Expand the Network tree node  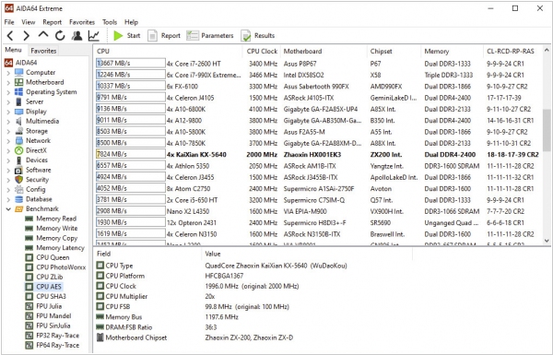point(8,141)
